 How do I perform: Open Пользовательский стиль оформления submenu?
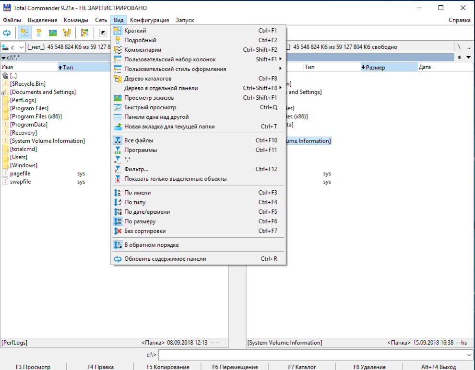(199, 69)
